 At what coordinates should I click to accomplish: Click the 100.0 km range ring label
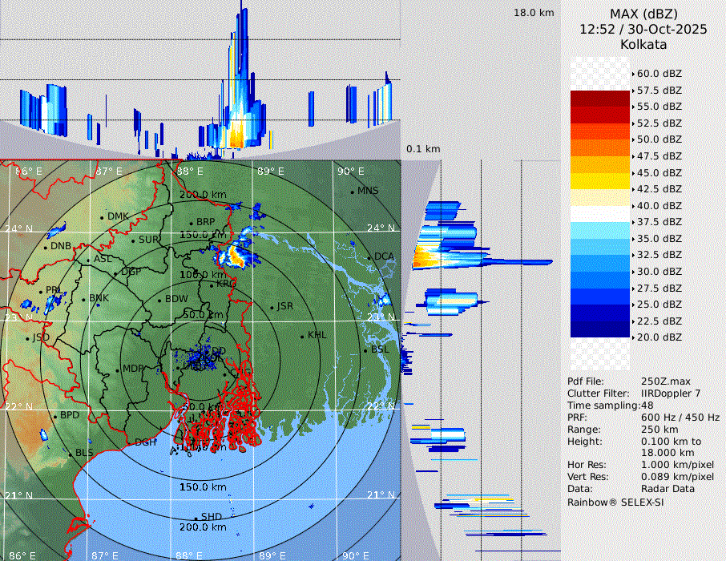pyautogui.click(x=200, y=275)
